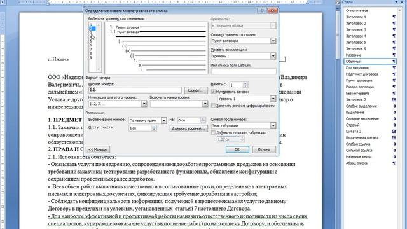Open 'Символ после номера' dropdown

[x=273, y=126]
